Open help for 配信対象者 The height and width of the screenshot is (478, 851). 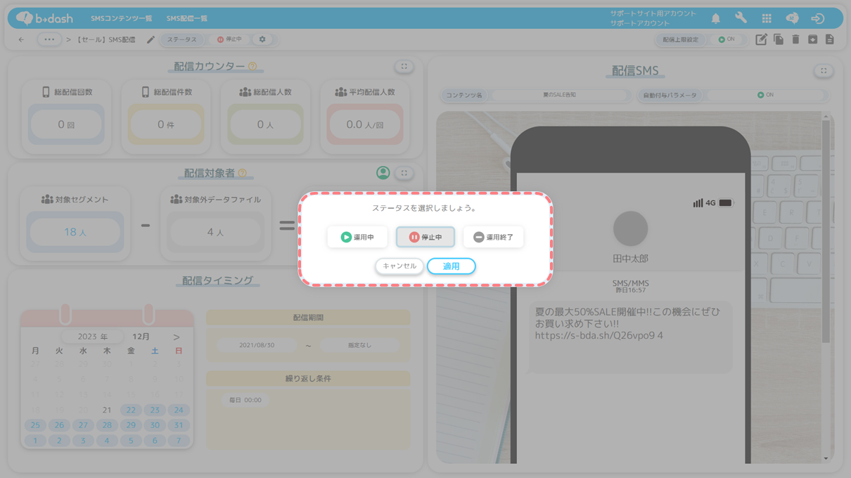243,173
